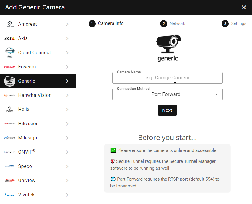Select Speco from the brand list

[x=38, y=166]
